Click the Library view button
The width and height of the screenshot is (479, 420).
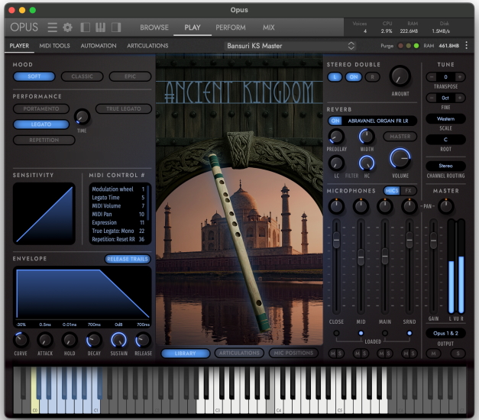click(186, 354)
